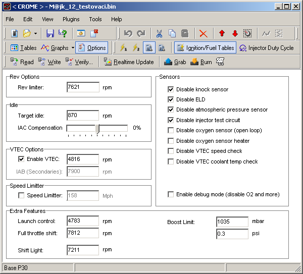This screenshot has height=274, width=303.
Task: Expand the Open folder dropdown arrow
Action: (35, 33)
